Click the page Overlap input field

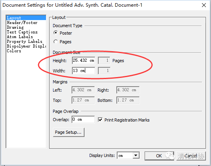click(83, 119)
